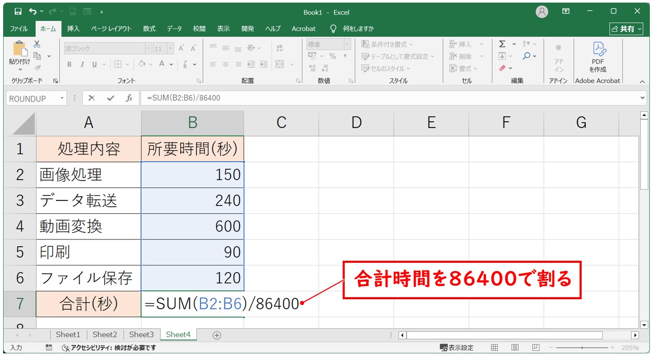653x357 pixels.
Task: Open Find and Select magnifier
Action: coord(527,56)
